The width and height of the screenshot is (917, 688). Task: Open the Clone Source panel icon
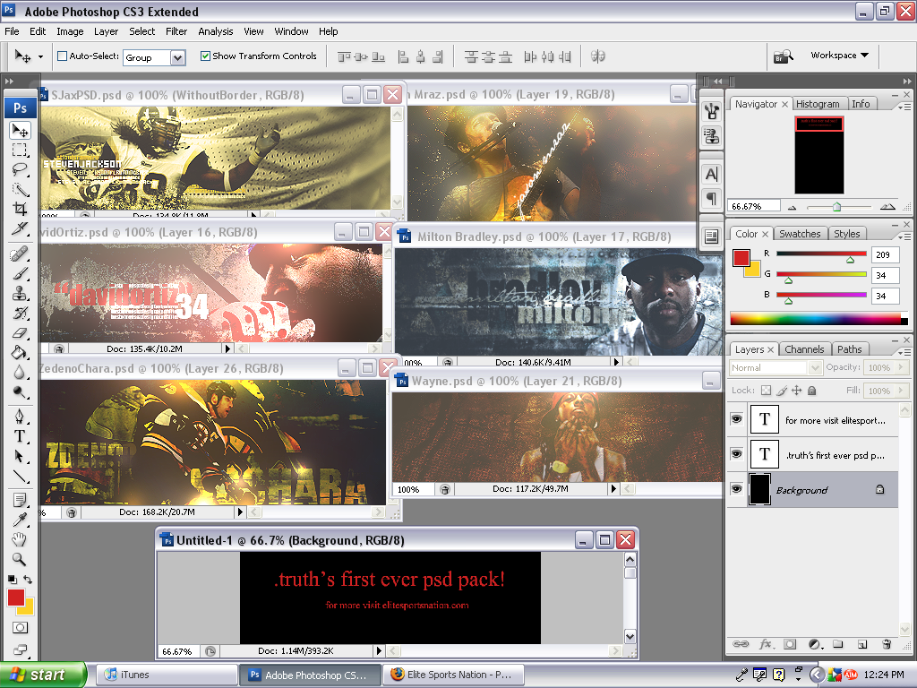[x=711, y=136]
